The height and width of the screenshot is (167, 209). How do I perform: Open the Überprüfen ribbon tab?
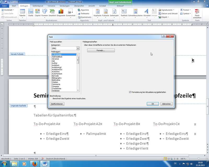79,5
